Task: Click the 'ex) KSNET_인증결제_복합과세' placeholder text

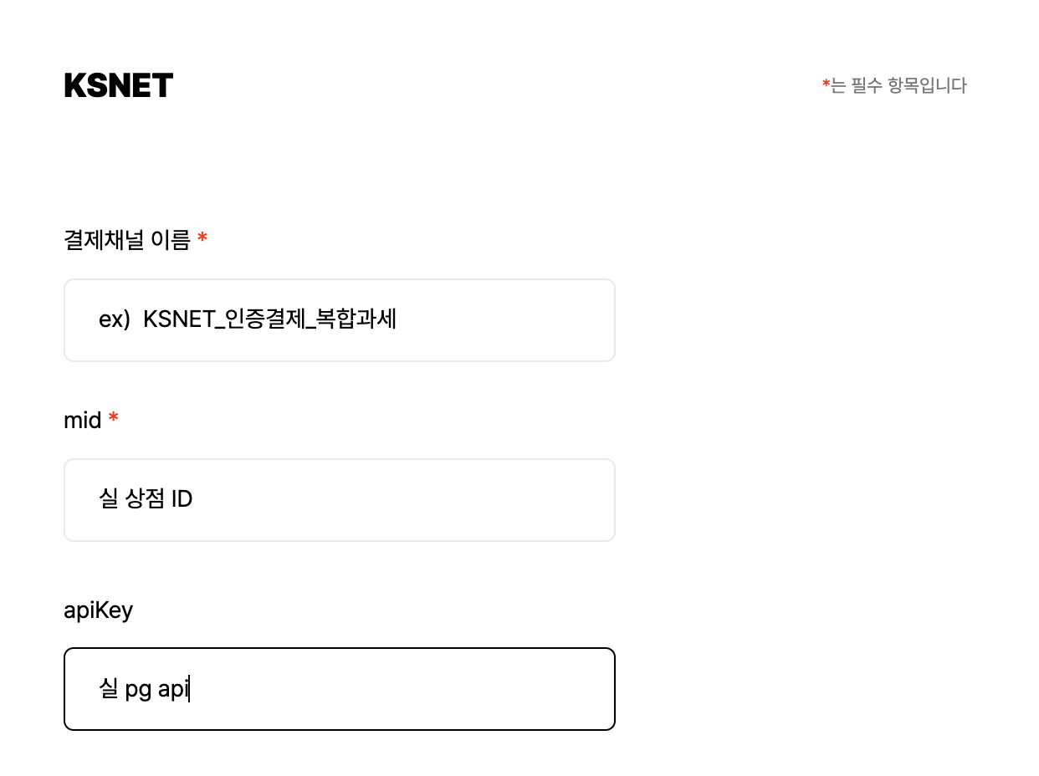Action: pos(248,319)
